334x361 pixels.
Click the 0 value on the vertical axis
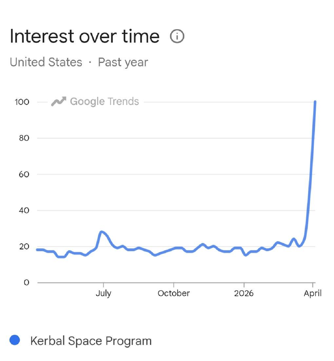[26, 283]
